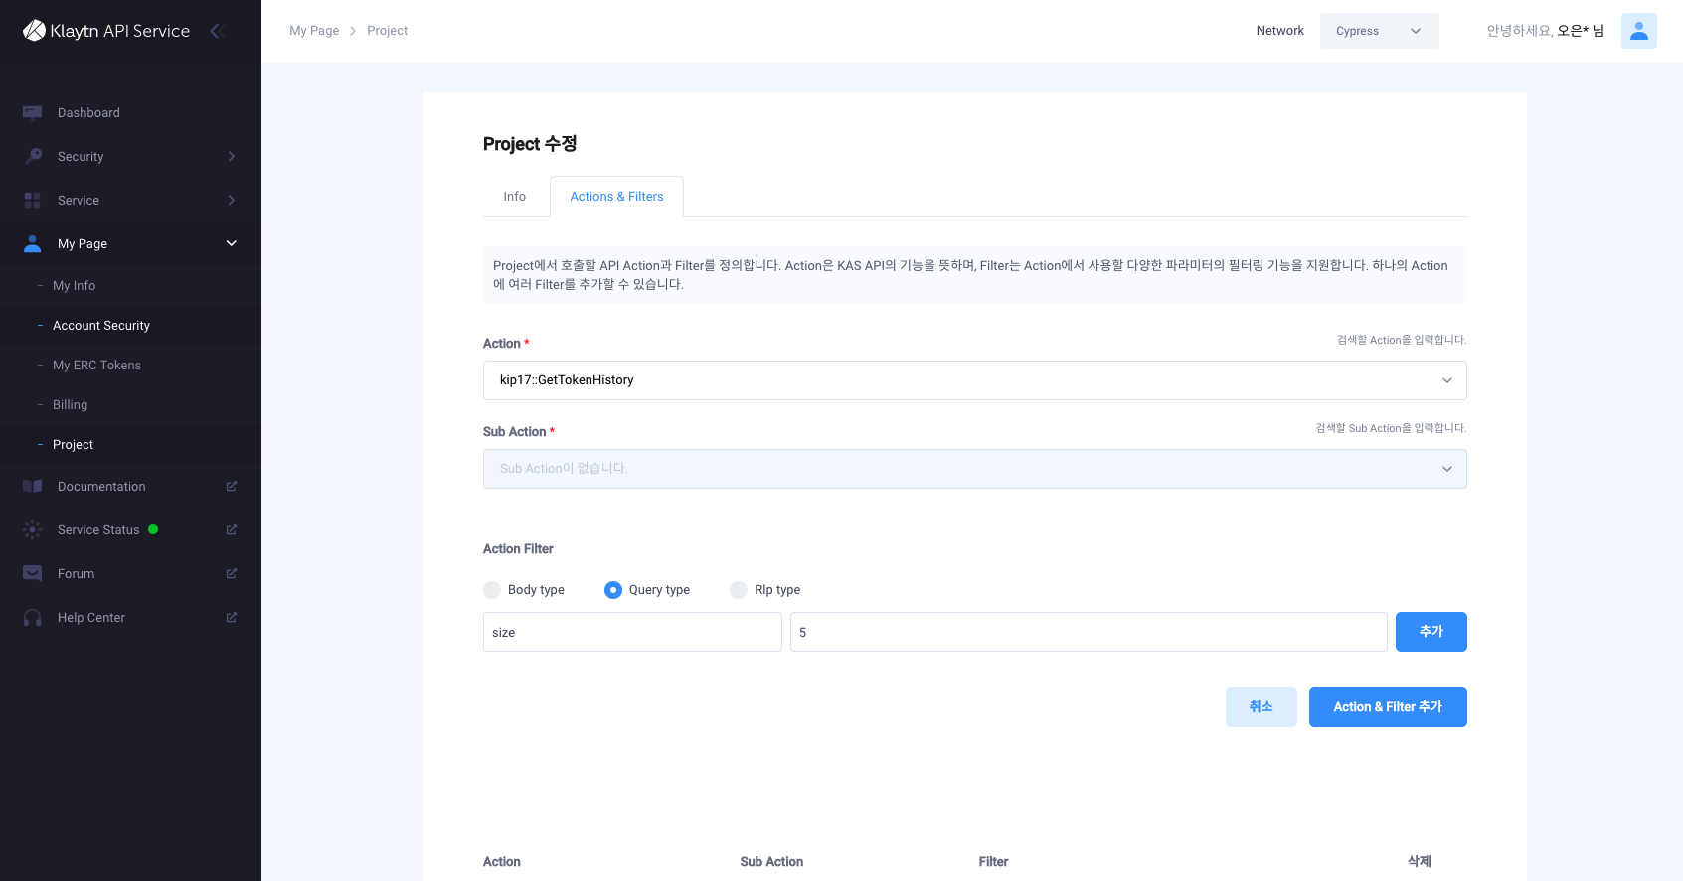Screen dimensions: 1683x881
Task: Click Project breadcrumb link
Action: tap(388, 31)
